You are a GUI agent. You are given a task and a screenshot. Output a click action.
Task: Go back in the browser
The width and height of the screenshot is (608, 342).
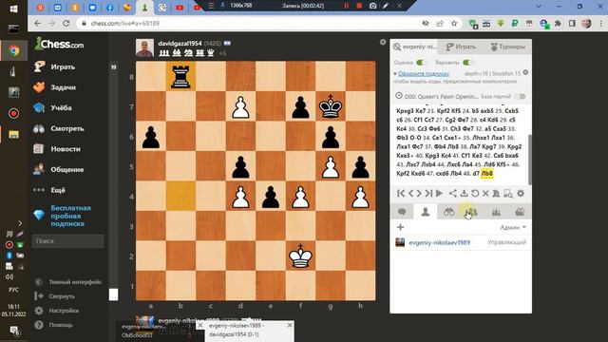pyautogui.click(x=37, y=23)
